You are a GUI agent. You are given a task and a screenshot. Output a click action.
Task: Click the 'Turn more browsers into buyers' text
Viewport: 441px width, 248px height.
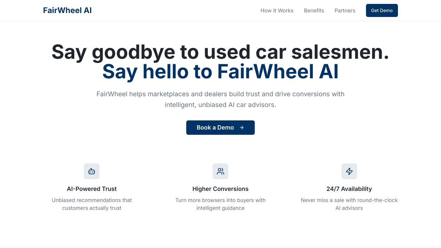[220, 204]
